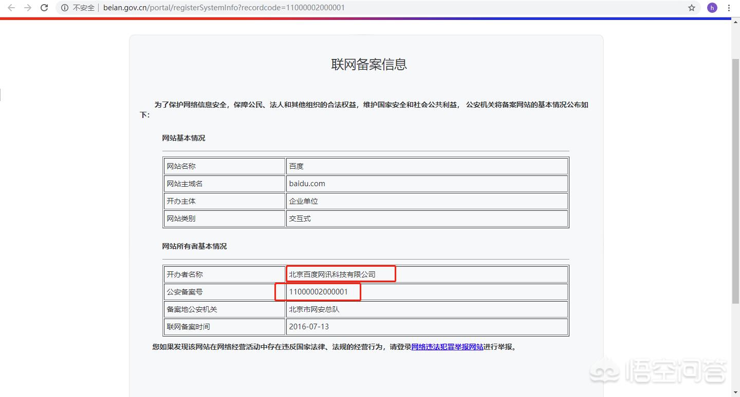Click the scrollbar up arrow
This screenshot has height=397, width=740.
coord(735,21)
